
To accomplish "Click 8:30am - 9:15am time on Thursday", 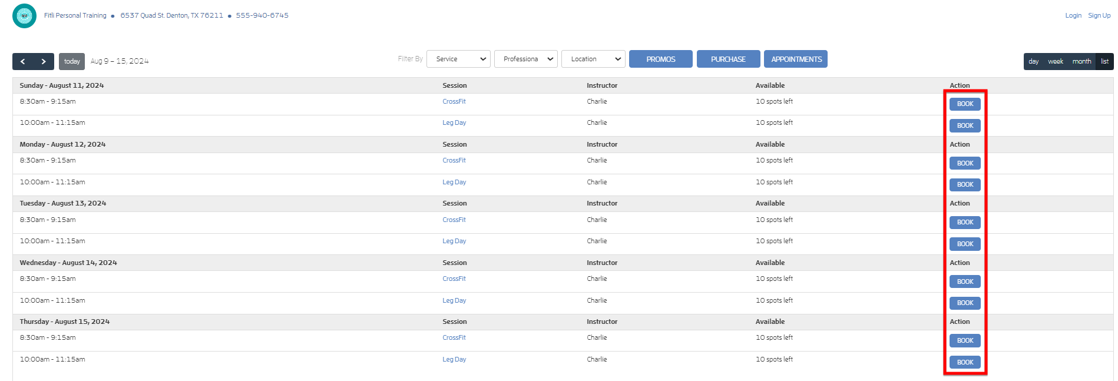I will click(48, 337).
